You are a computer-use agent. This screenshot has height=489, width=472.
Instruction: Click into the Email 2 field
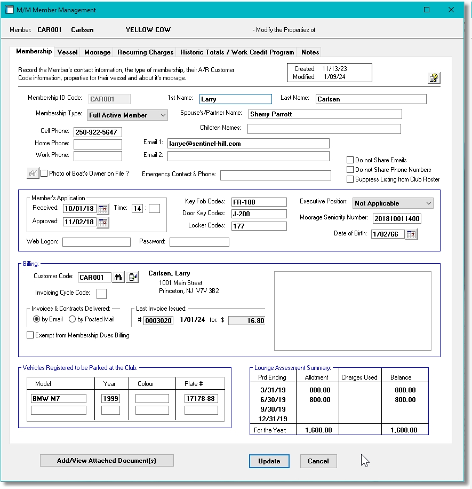(248, 156)
